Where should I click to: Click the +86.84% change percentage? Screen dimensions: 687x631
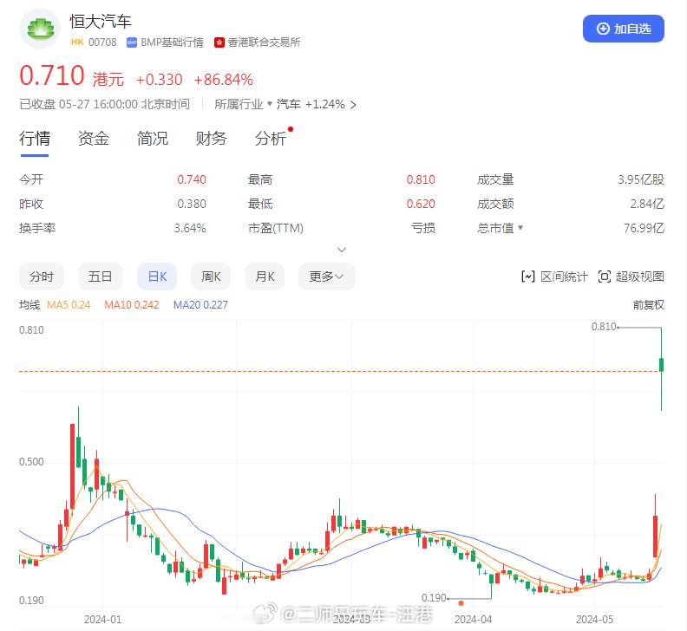point(223,80)
